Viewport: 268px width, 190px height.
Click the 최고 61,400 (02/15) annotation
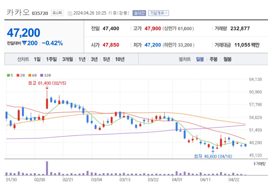click(x=47, y=83)
